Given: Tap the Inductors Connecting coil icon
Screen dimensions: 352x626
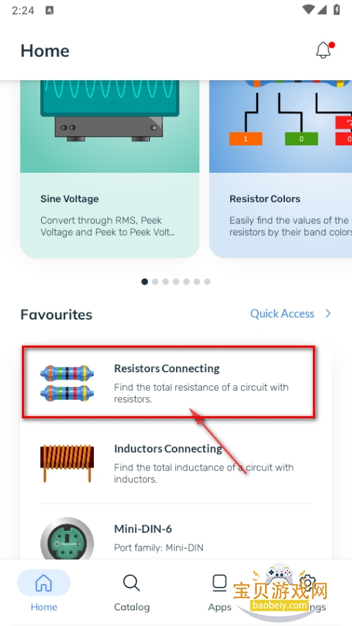Looking at the screenshot, I should pos(67,463).
